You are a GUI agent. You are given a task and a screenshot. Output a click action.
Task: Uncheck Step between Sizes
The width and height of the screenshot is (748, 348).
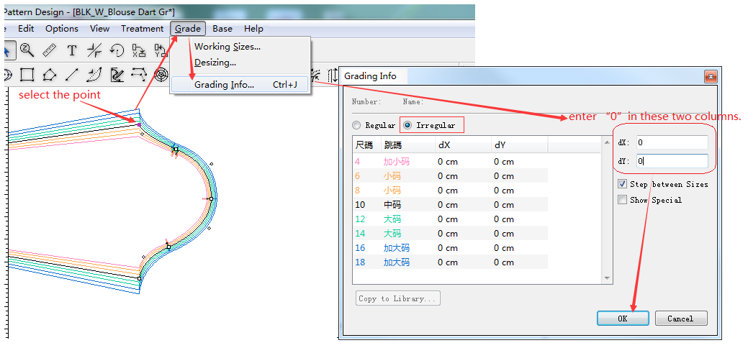(623, 184)
